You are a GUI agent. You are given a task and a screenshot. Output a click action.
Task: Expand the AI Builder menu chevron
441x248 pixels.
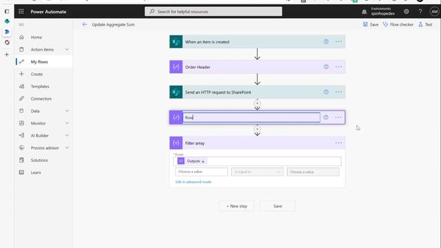(67, 135)
